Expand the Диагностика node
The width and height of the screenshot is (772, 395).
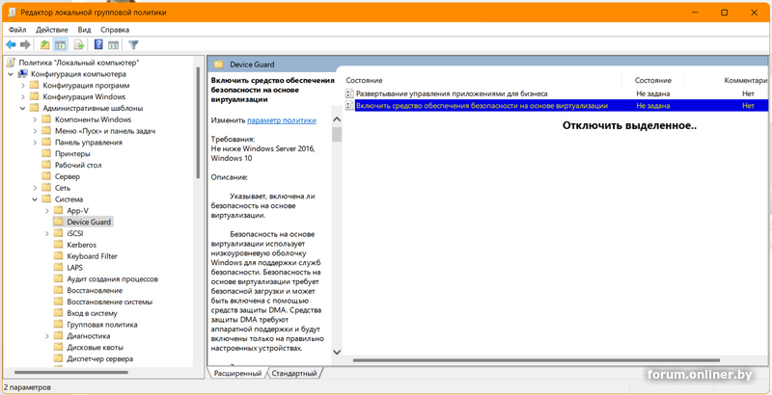(46, 336)
